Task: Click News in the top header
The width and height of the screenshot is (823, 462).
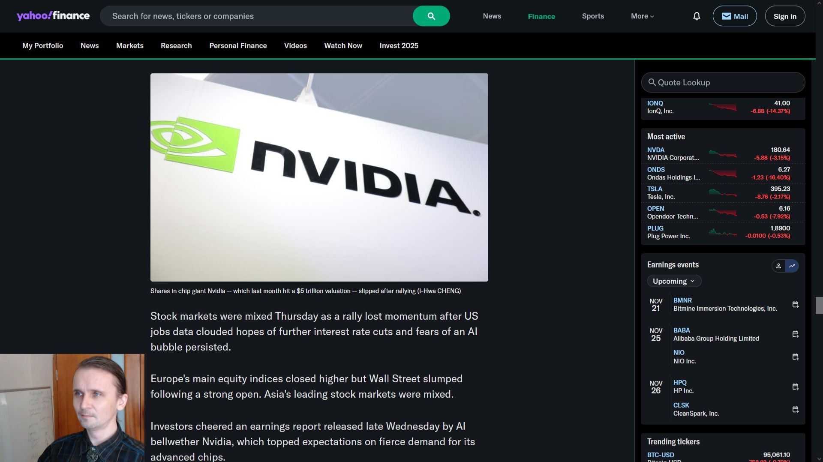Action: click(x=492, y=16)
